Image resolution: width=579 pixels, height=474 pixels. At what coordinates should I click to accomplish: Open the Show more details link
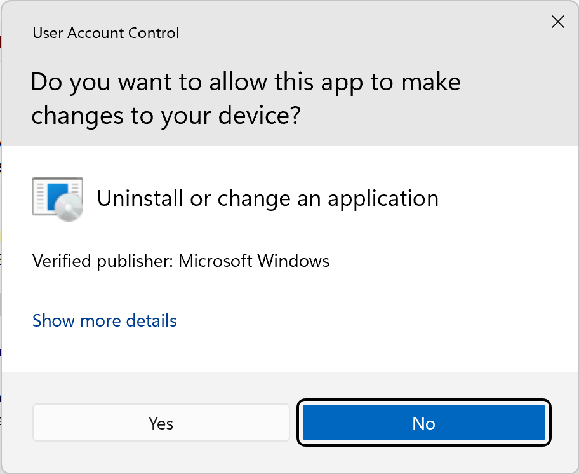pos(104,321)
